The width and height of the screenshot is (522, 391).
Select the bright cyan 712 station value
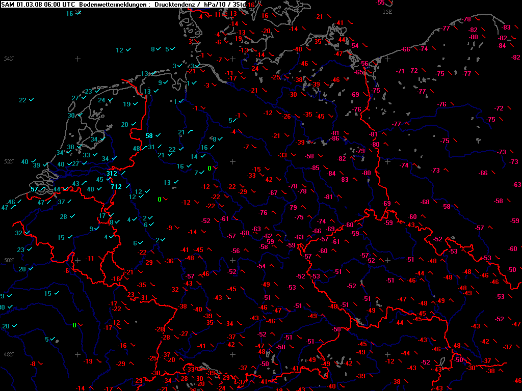click(x=116, y=186)
